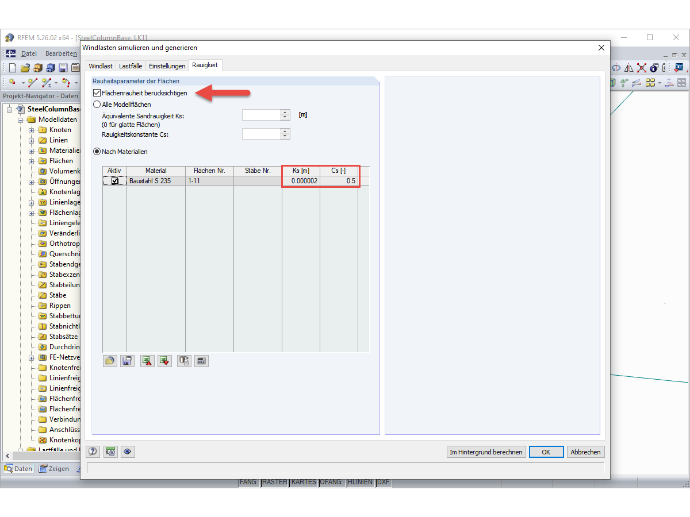Switch to the Lastfälle tab
Image resolution: width=690 pixels, height=517 pixels.
(131, 66)
